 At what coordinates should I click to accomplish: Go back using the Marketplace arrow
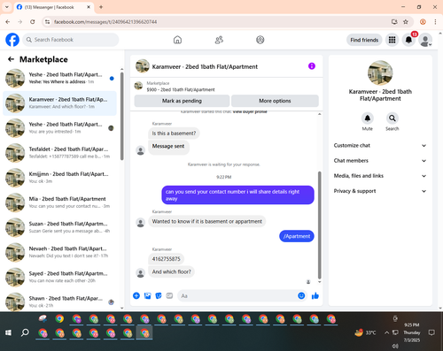[x=11, y=59]
